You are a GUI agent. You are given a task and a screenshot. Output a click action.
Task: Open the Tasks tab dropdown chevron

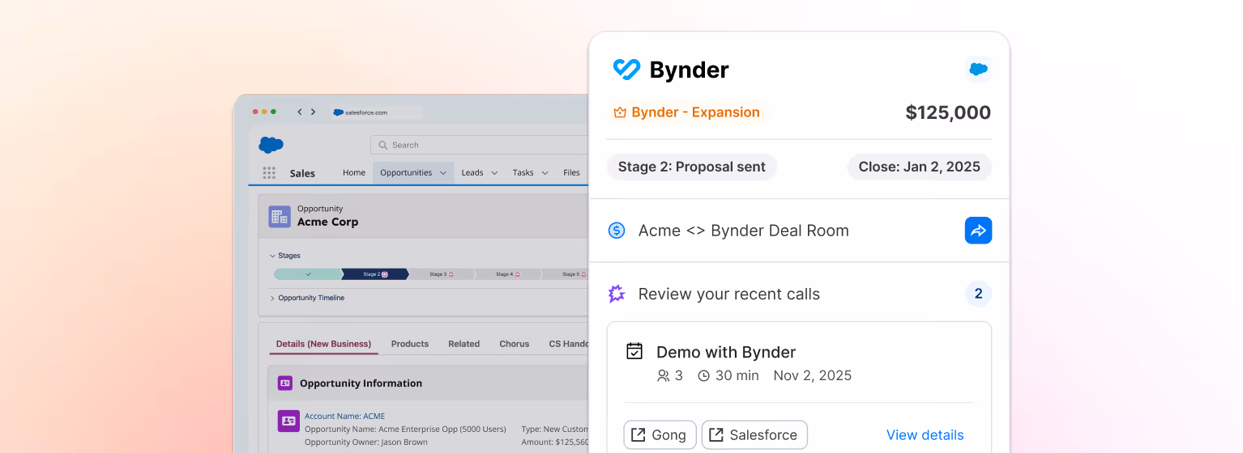[545, 173]
